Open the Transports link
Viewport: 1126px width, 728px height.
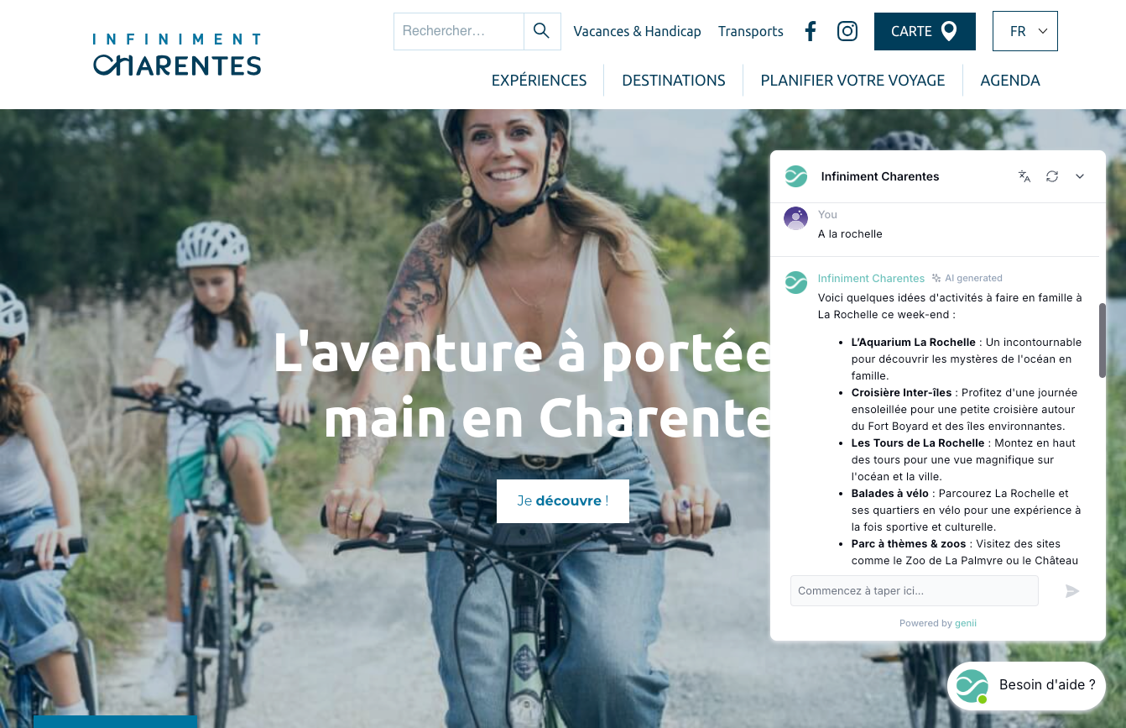[x=751, y=31]
